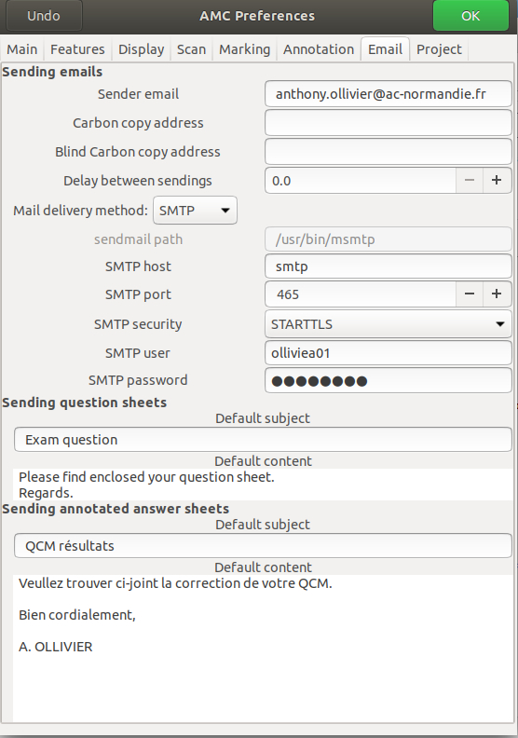Switch to the Main tab
This screenshot has width=518, height=738.
tap(22, 49)
